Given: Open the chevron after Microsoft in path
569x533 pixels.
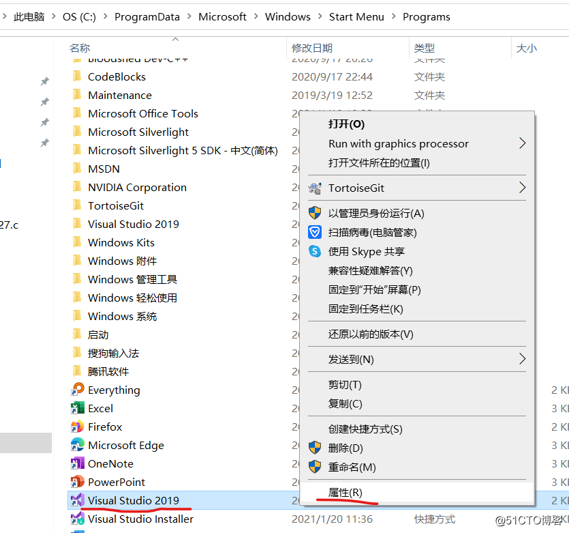Looking at the screenshot, I should (x=256, y=16).
